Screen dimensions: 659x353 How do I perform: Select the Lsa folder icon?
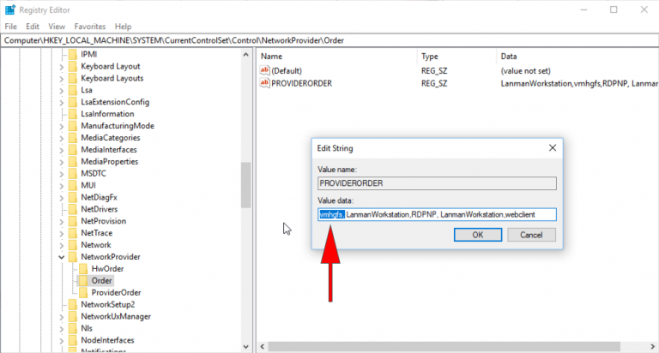tap(73, 90)
